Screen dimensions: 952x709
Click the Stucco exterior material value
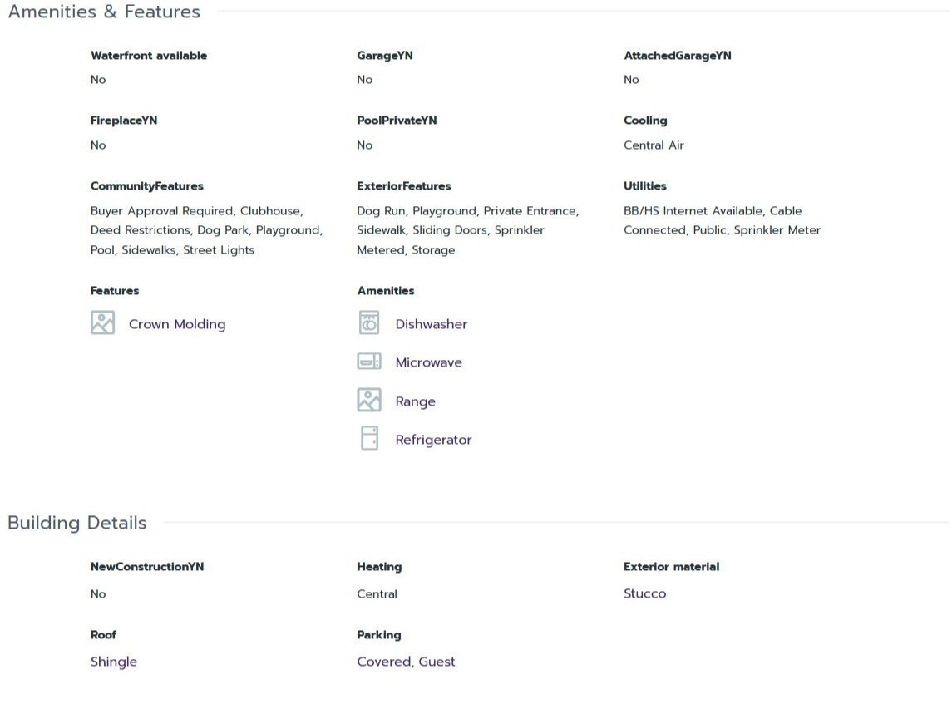tap(645, 593)
